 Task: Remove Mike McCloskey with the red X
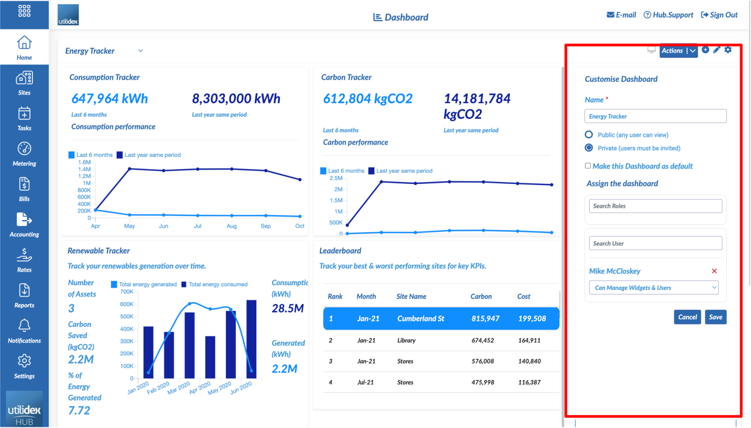(715, 271)
